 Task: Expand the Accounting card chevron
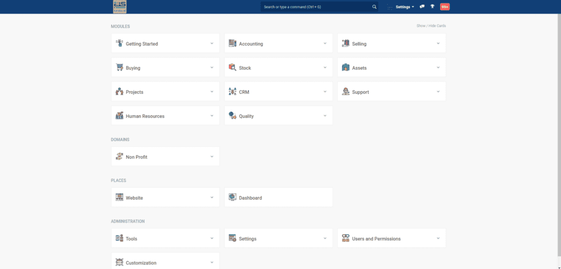(325, 43)
